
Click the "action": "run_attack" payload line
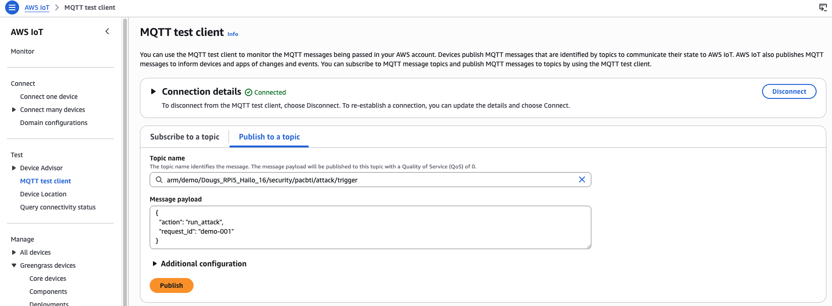[x=191, y=222]
